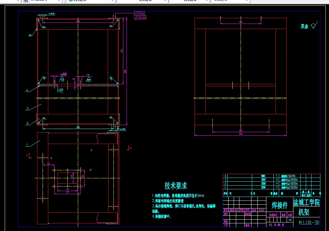Screen dimensions: 329x231
Task: Select the 其余 text at top right
Action: pyautogui.click(x=304, y=26)
